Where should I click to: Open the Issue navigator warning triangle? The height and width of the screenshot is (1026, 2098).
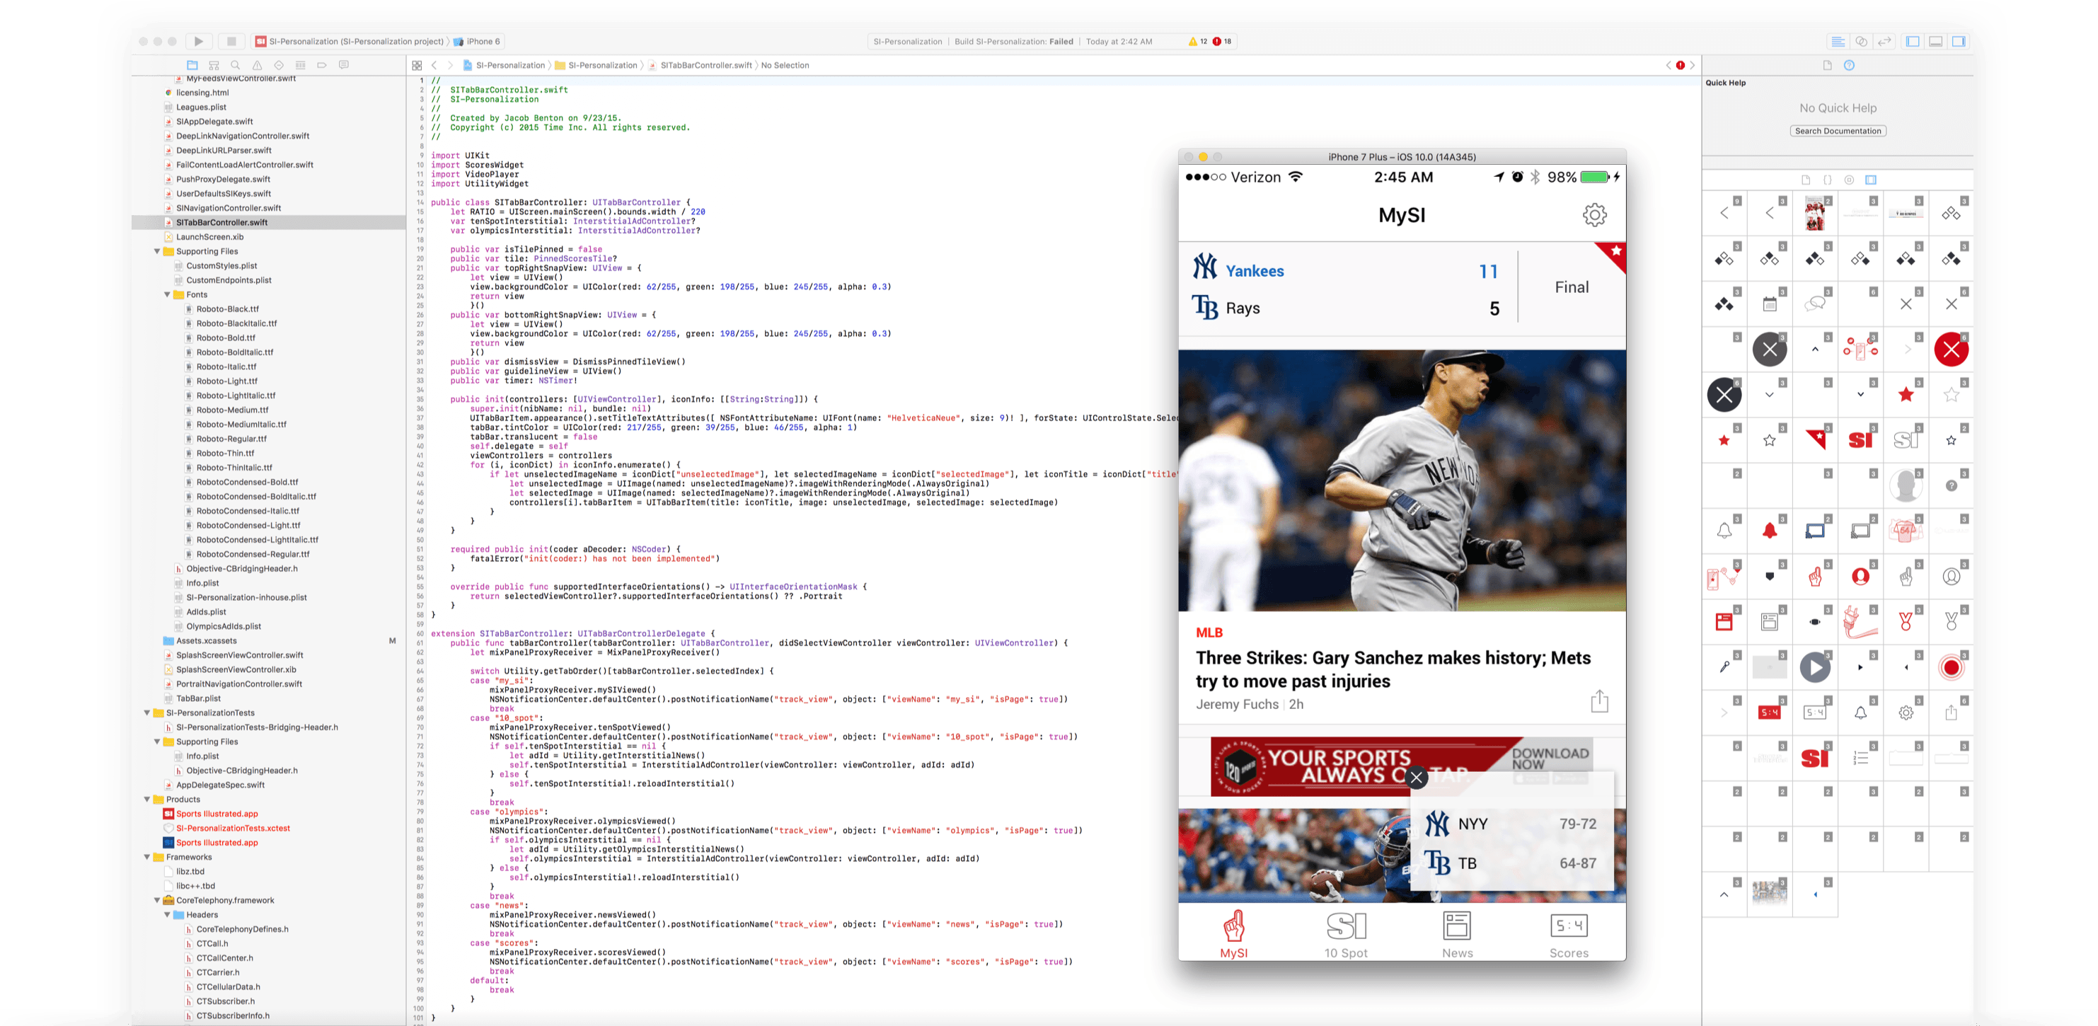(x=258, y=65)
